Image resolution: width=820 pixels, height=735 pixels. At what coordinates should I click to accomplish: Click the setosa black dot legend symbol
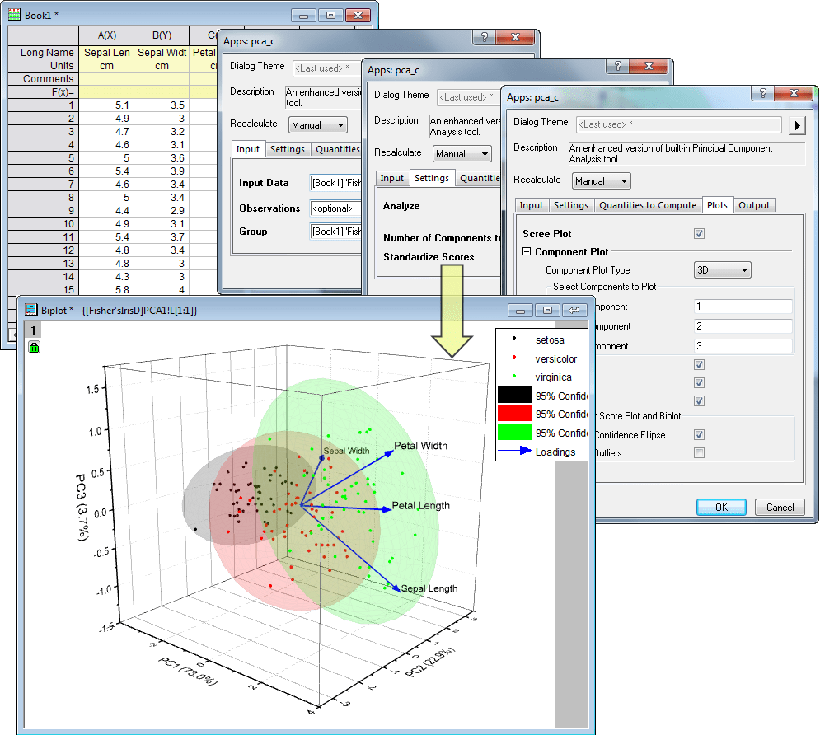click(514, 339)
